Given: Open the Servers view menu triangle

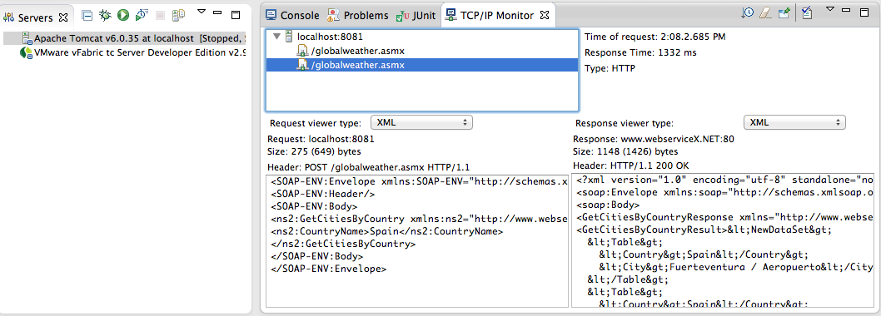Looking at the screenshot, I should [x=202, y=11].
